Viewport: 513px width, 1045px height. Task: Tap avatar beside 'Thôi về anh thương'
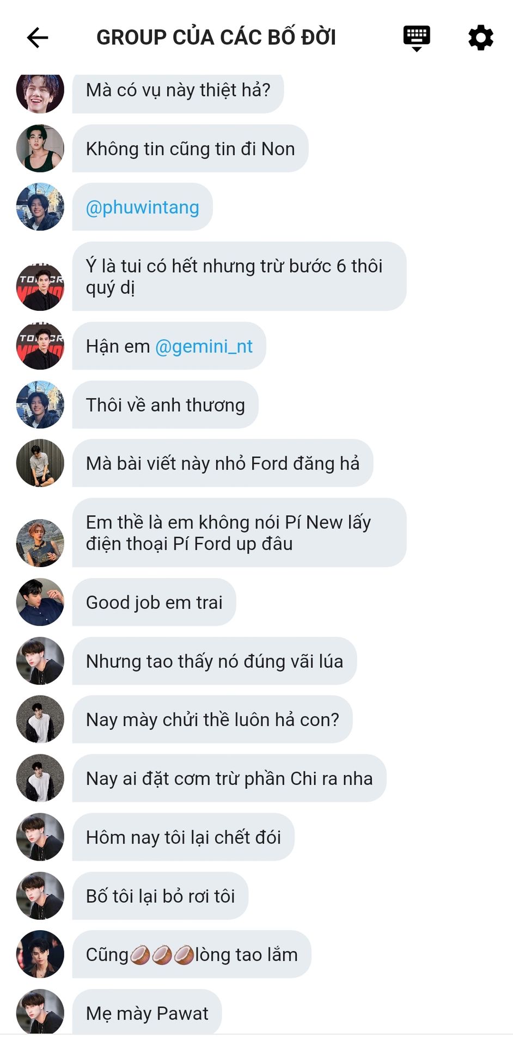pyautogui.click(x=40, y=404)
